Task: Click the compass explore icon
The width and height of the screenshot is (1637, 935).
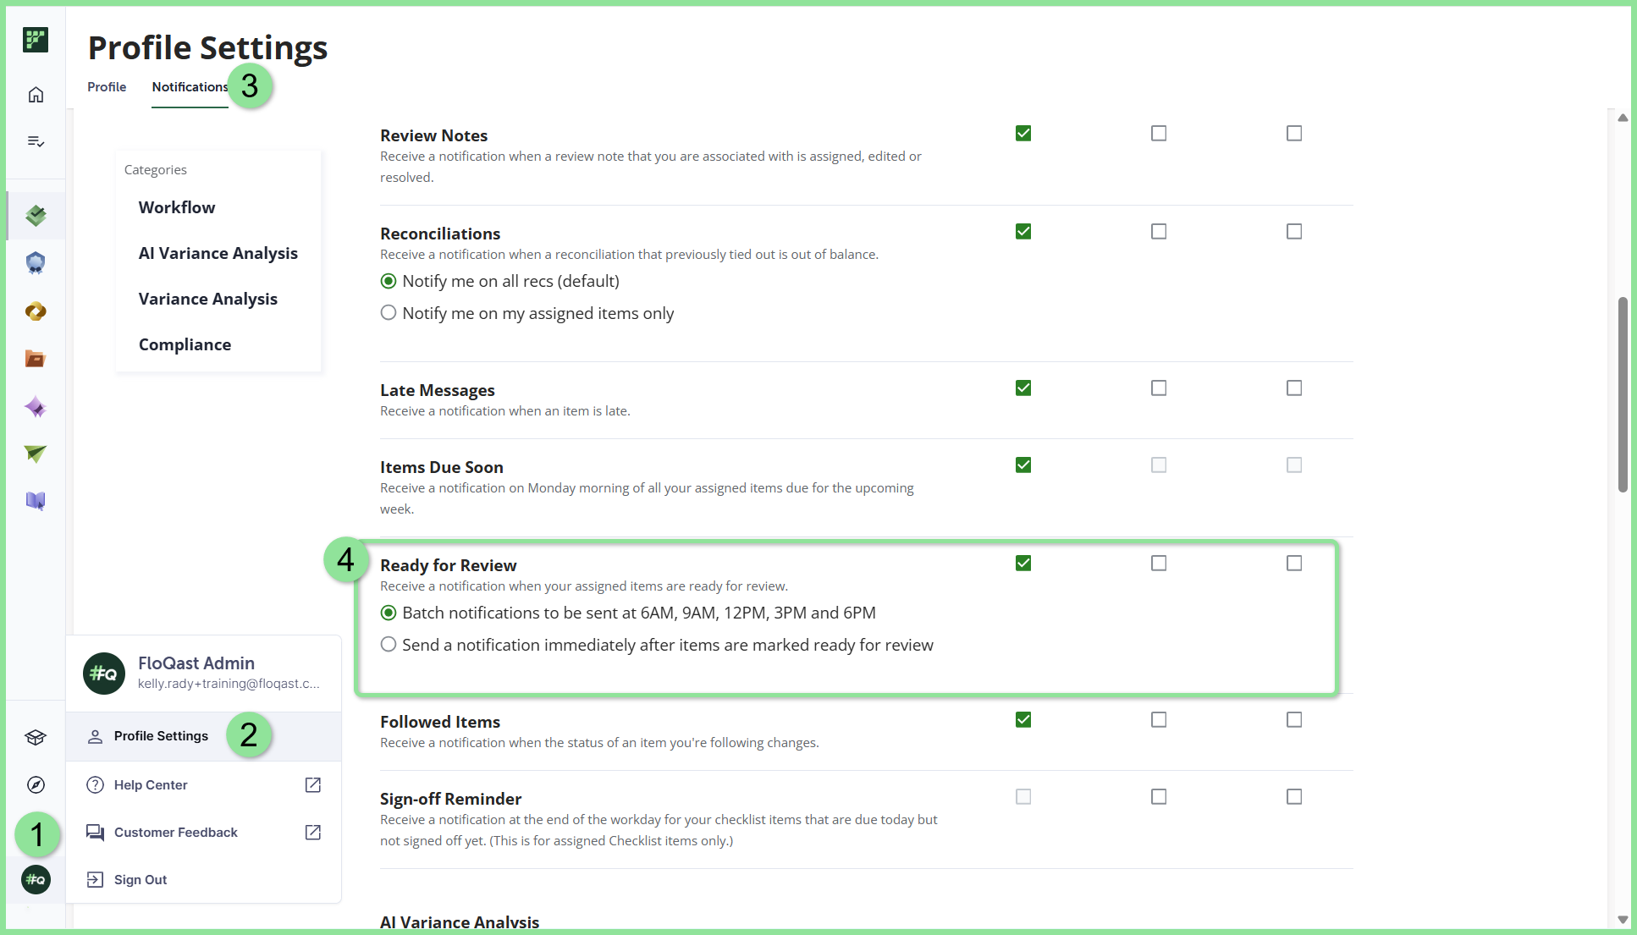Action: tap(36, 785)
